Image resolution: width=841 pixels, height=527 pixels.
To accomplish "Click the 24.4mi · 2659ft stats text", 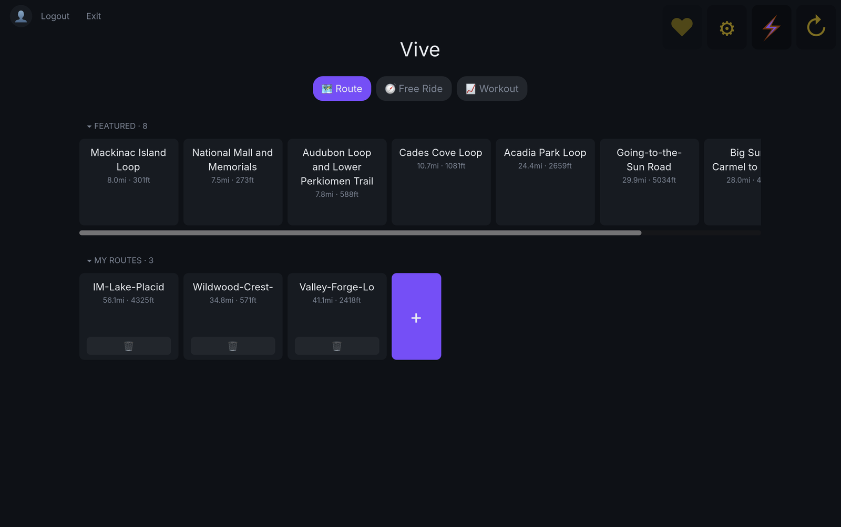I will pos(545,166).
